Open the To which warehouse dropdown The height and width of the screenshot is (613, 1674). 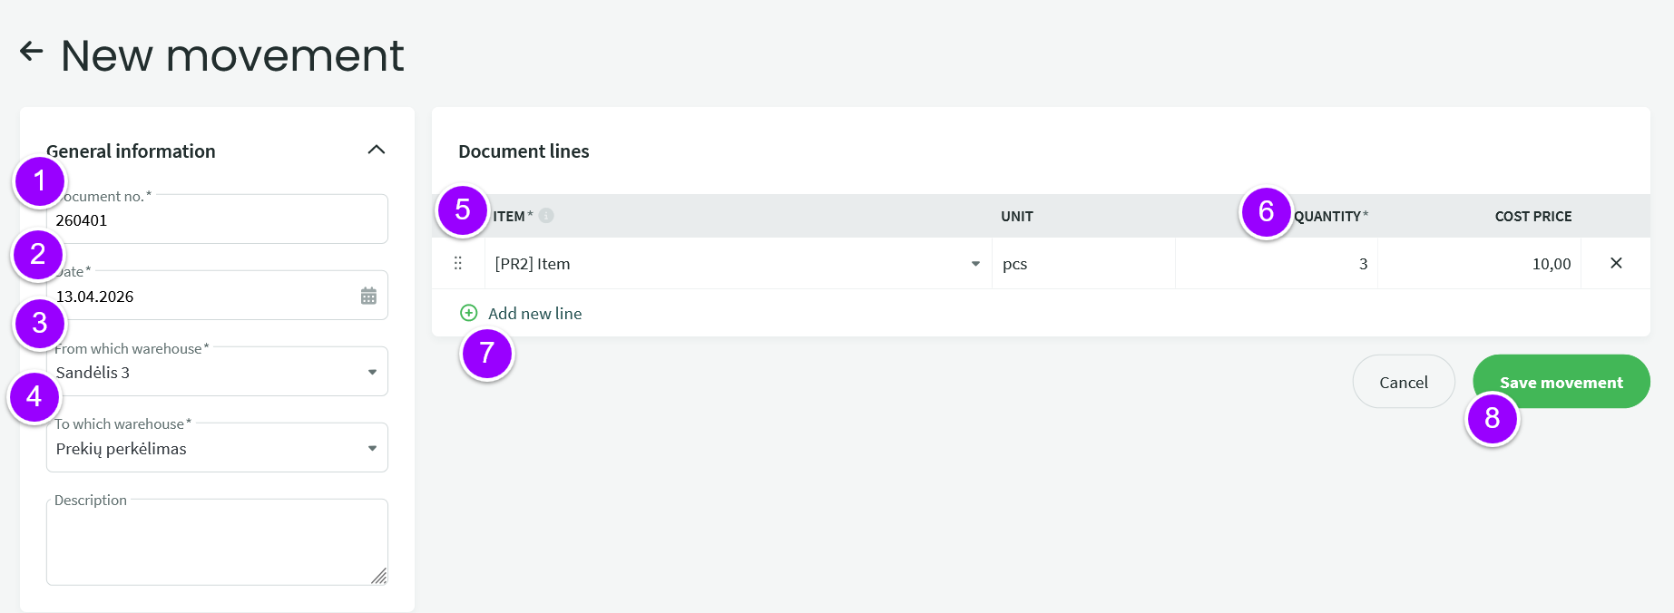[x=372, y=448]
